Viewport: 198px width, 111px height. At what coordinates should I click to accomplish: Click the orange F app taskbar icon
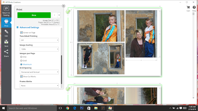click(103, 108)
